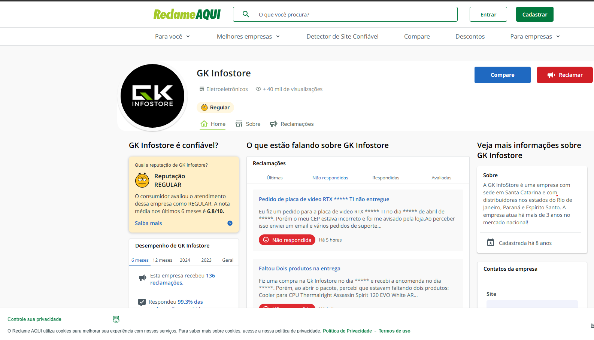
Task: Open the Política de Privacidade link
Action: [x=347, y=331]
